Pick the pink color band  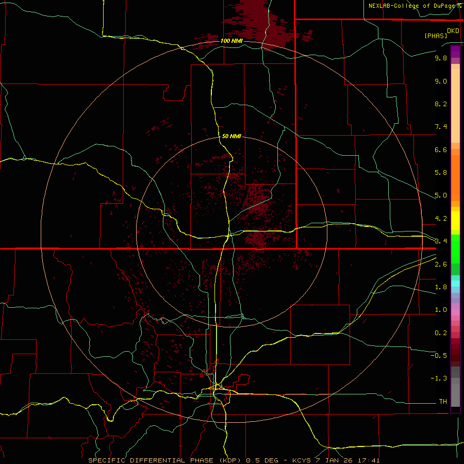tap(455, 312)
